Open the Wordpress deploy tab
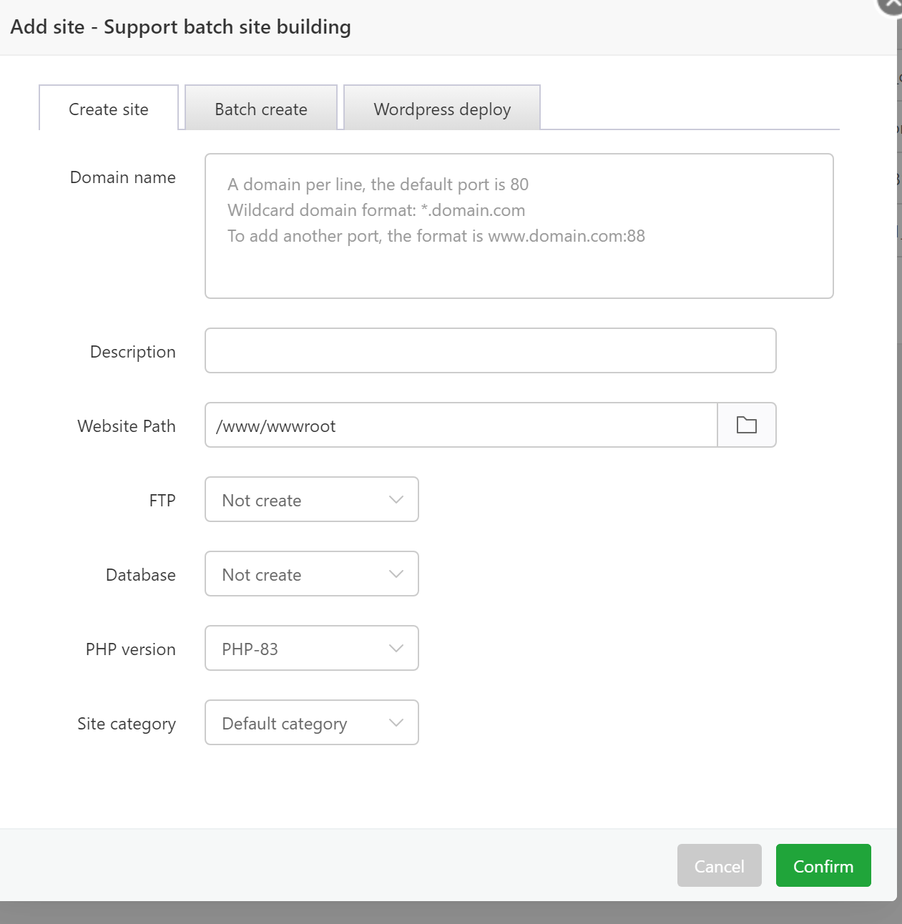This screenshot has width=902, height=924. [x=442, y=109]
